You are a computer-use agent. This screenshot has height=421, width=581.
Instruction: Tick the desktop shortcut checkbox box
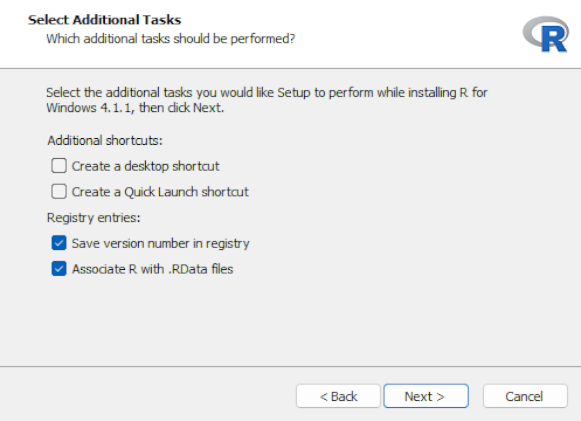pos(59,166)
